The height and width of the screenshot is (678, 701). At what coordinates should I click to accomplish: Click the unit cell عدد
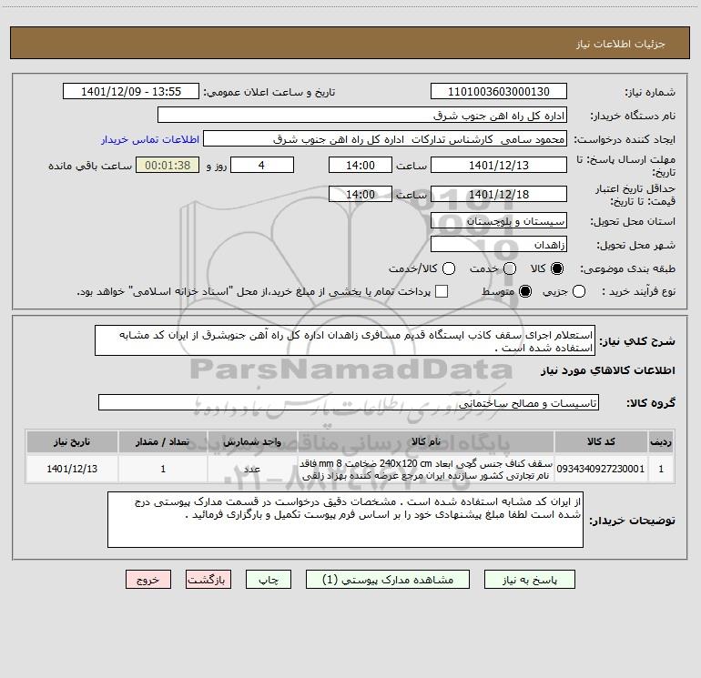pos(252,469)
